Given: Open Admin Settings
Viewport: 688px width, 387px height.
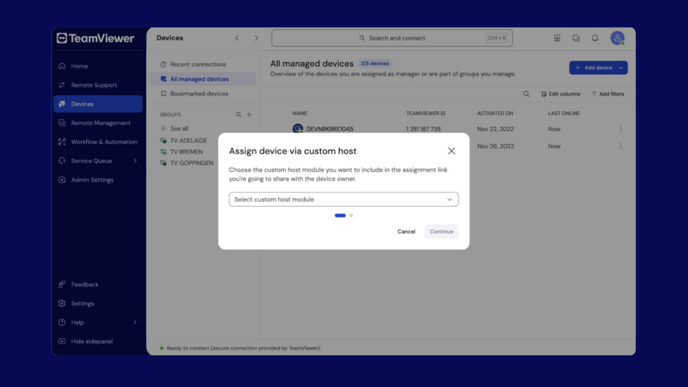Looking at the screenshot, I should 98,180.
